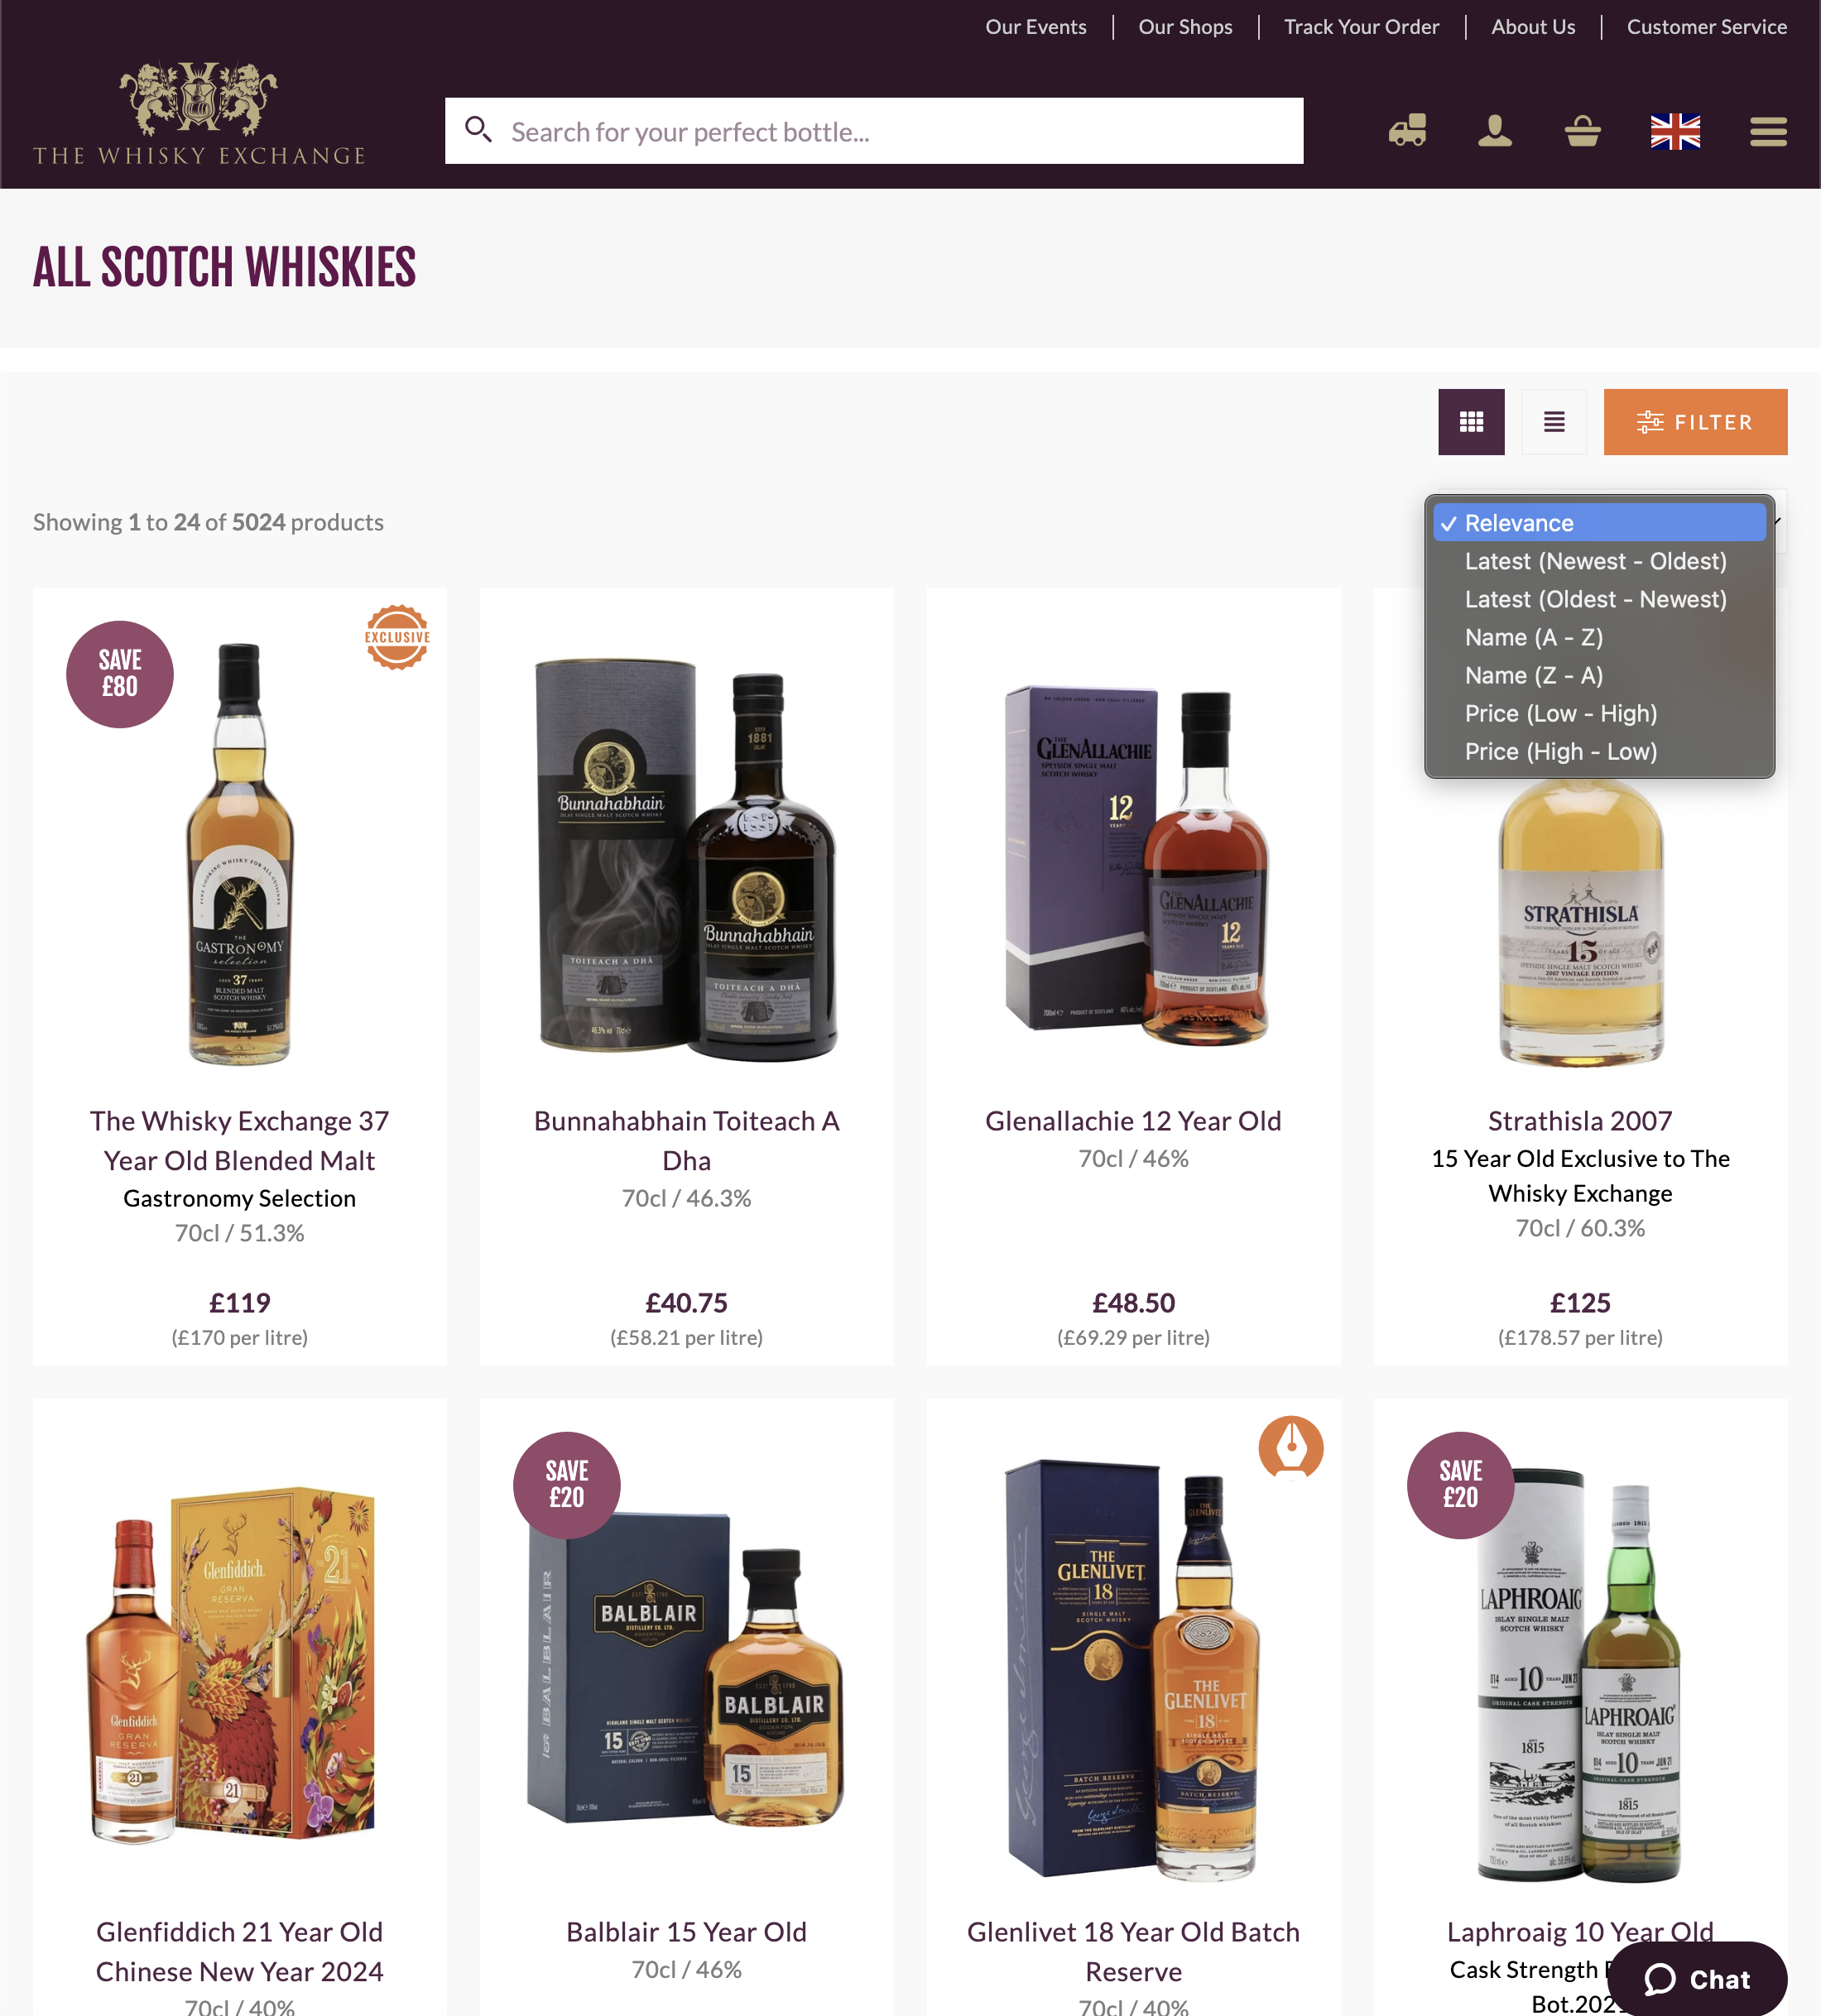Viewport: 1821px width, 2016px height.
Task: Open the account user icon
Action: point(1495,131)
